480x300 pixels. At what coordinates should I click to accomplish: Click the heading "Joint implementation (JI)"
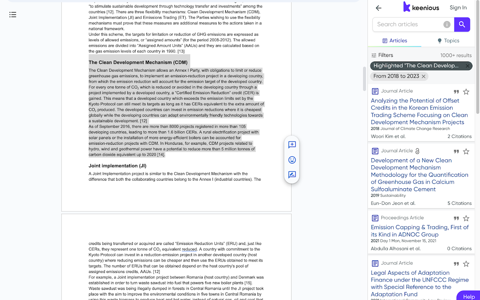117,166
